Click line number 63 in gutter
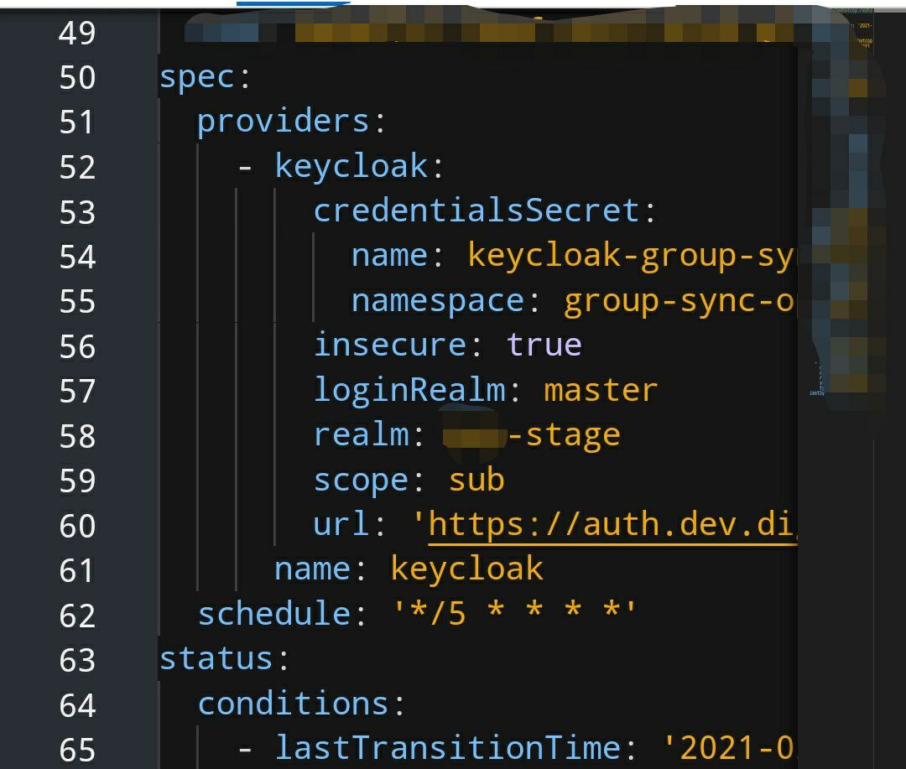 point(77,660)
